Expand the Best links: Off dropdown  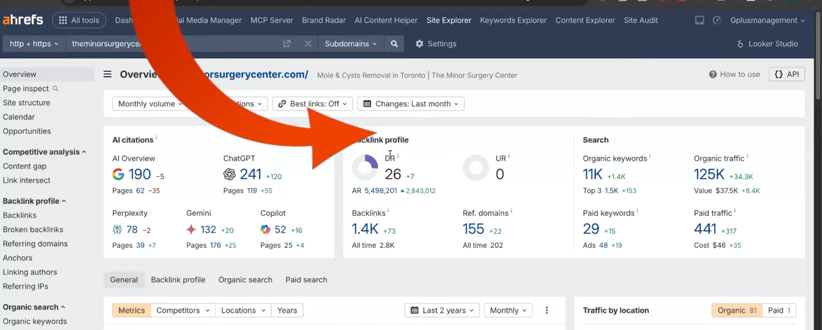[x=313, y=104]
